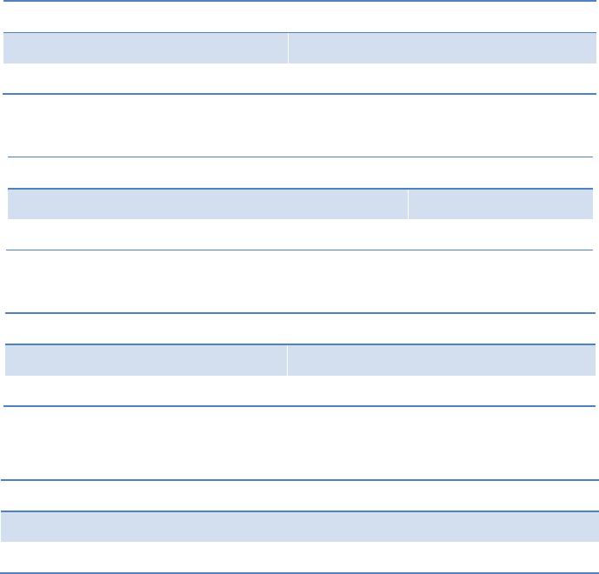The height and width of the screenshot is (574, 599).
Task: Click the right shaded cell of the third table
Action: click(x=442, y=360)
